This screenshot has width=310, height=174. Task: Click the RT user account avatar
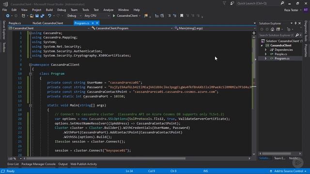pyautogui.click(x=306, y=10)
